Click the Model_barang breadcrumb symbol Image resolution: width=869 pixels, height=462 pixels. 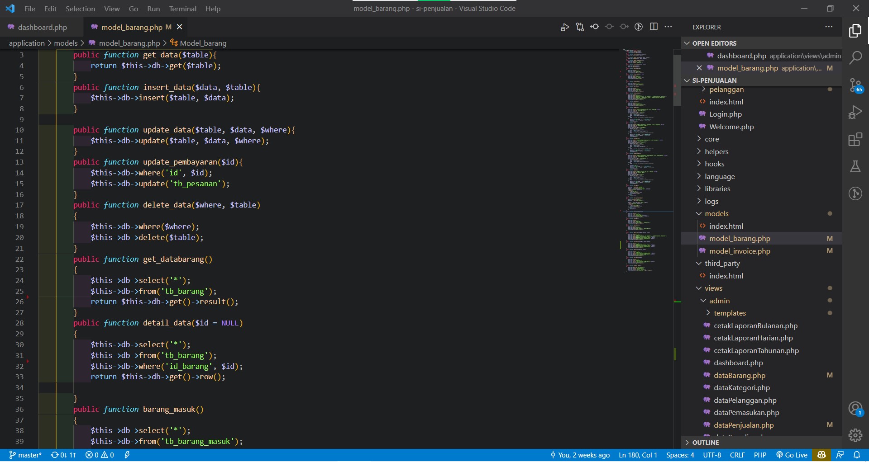pos(198,43)
